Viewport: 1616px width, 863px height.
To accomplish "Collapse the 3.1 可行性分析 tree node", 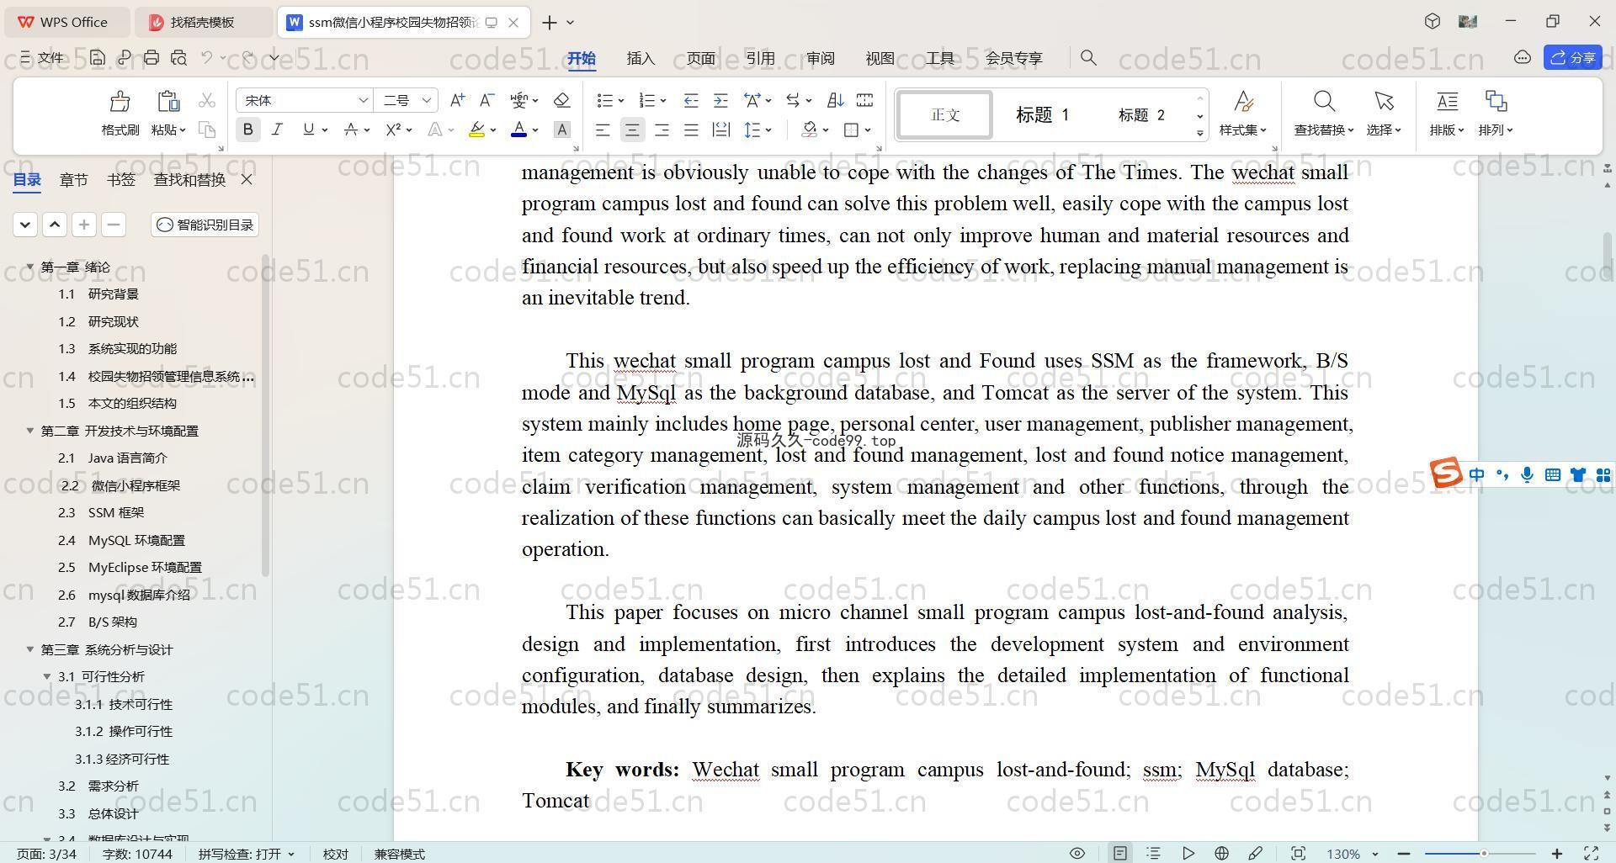I will click(x=47, y=676).
